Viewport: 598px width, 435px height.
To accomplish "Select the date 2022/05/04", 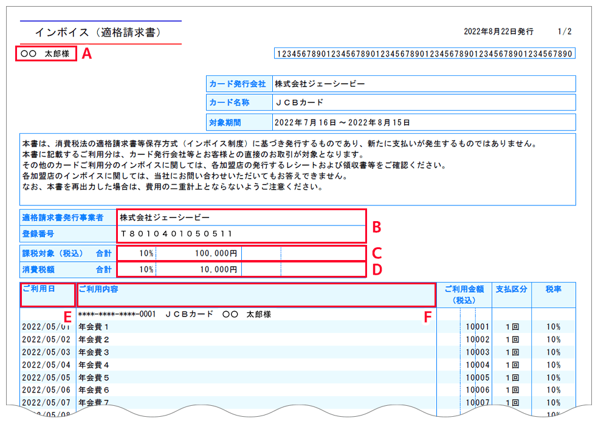I will tap(46, 365).
